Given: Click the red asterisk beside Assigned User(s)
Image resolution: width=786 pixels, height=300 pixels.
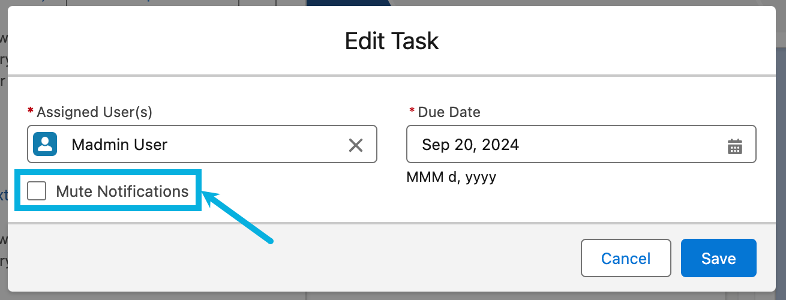Looking at the screenshot, I should 31,112.
